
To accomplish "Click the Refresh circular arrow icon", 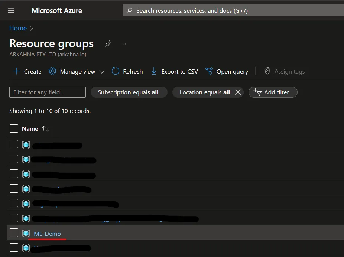I will 116,71.
